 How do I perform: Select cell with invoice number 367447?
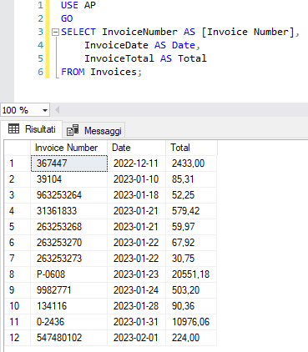(69, 163)
